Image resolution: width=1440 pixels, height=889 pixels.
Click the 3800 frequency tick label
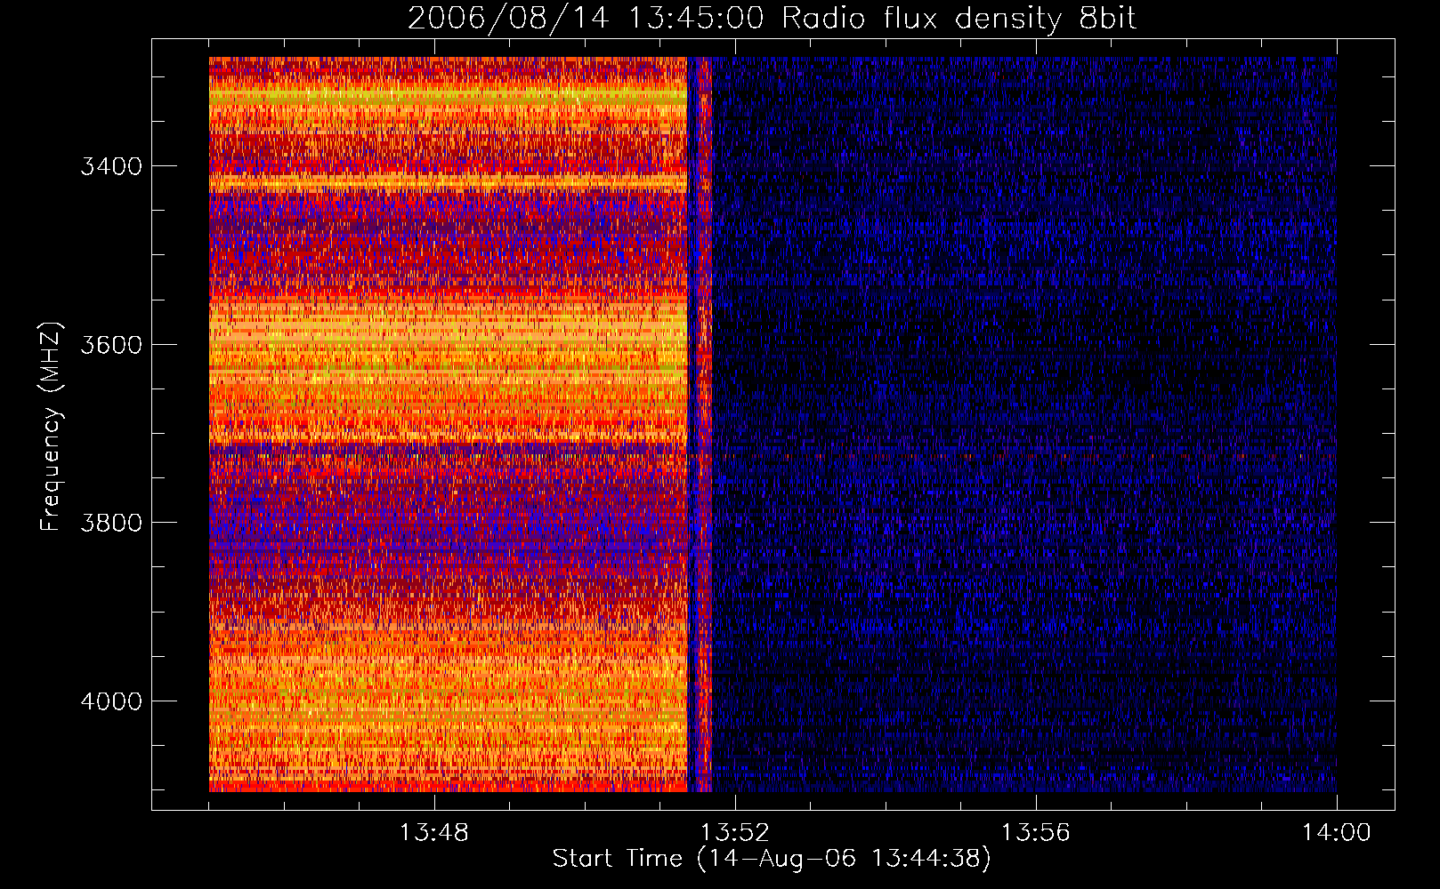111,523
